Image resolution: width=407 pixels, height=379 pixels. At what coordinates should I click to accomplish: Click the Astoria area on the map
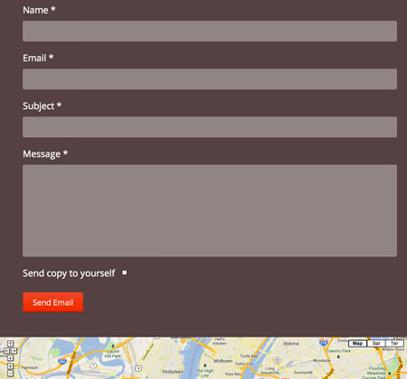coord(291,343)
